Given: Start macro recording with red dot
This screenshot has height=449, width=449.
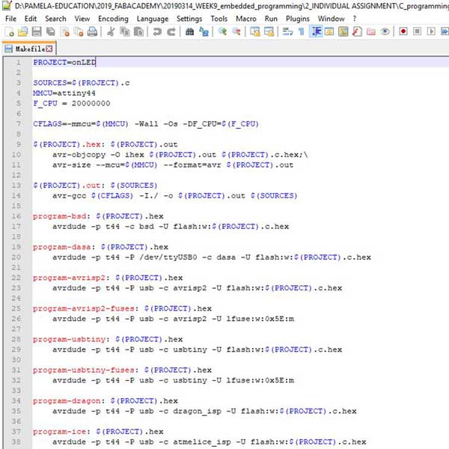Looking at the screenshot, I should coord(403,31).
